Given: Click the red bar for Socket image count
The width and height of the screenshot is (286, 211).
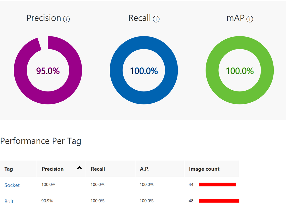Looking at the screenshot, I should (x=217, y=185).
